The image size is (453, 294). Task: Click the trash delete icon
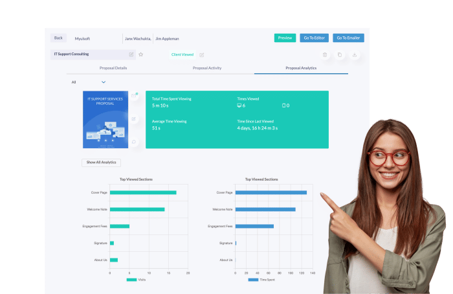pyautogui.click(x=325, y=55)
